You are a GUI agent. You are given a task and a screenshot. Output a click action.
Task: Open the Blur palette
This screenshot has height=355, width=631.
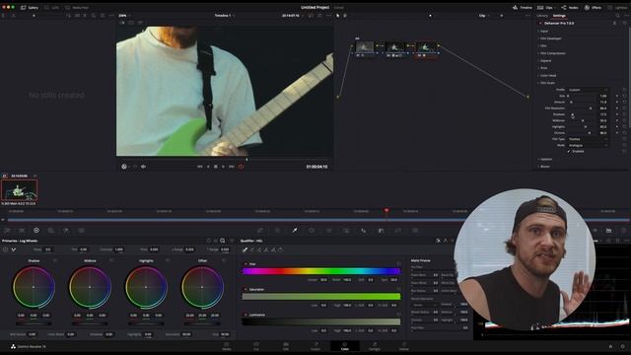[x=364, y=230]
